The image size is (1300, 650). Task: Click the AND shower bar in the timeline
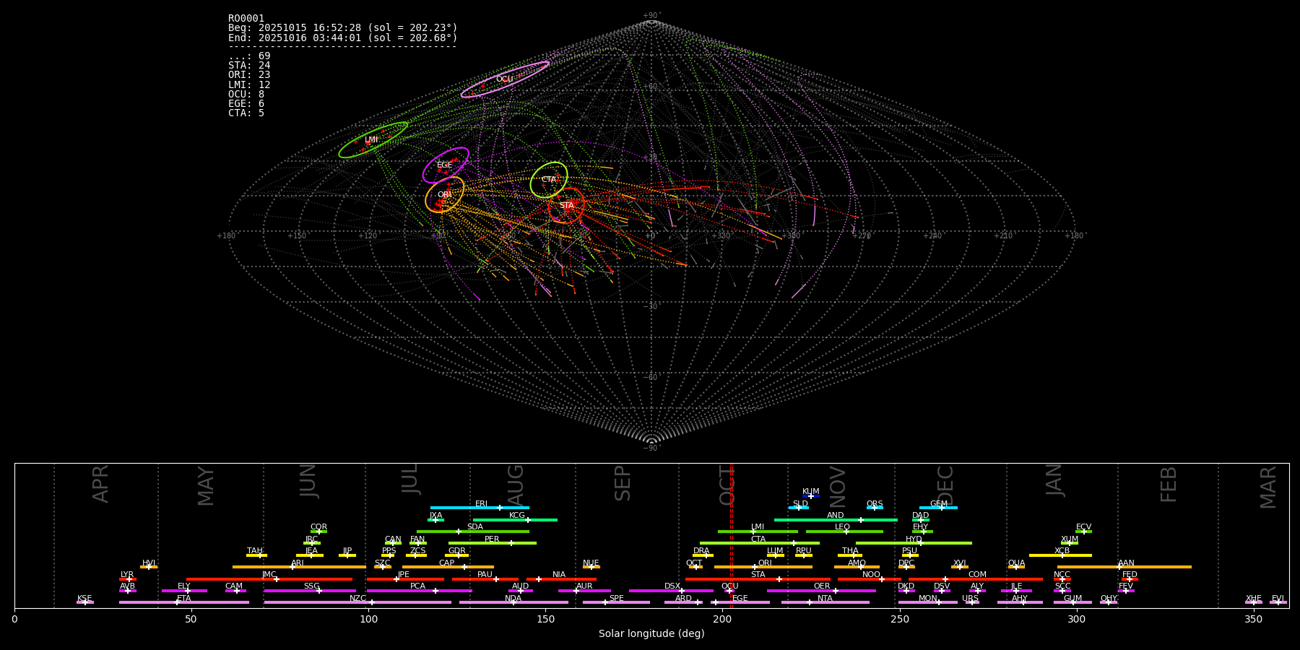(836, 519)
